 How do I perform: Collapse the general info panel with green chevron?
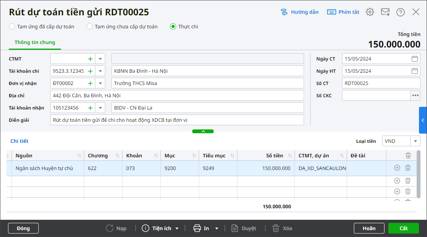click(203, 131)
